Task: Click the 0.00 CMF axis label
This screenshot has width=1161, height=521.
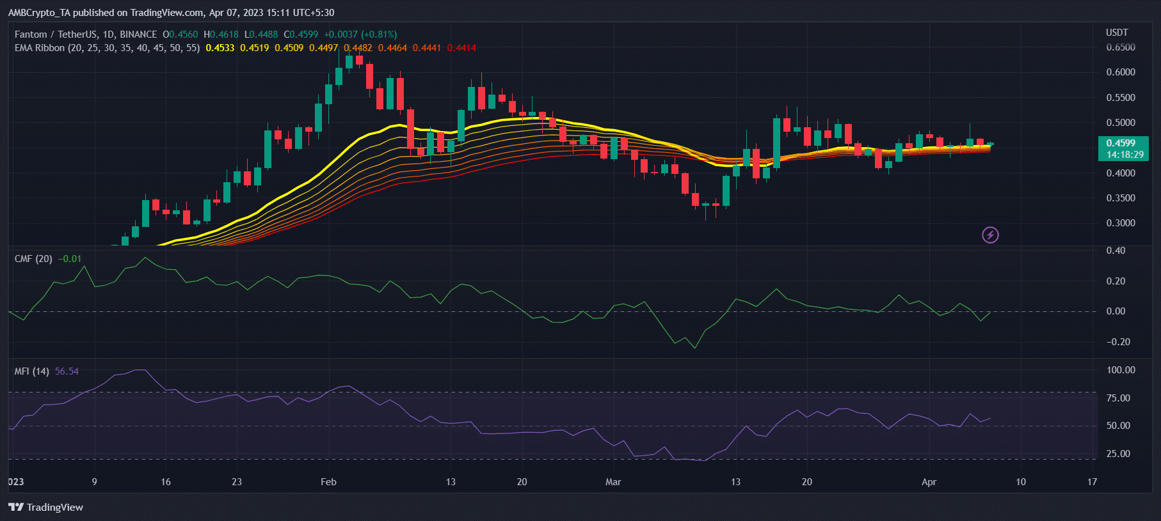Action: click(1116, 311)
